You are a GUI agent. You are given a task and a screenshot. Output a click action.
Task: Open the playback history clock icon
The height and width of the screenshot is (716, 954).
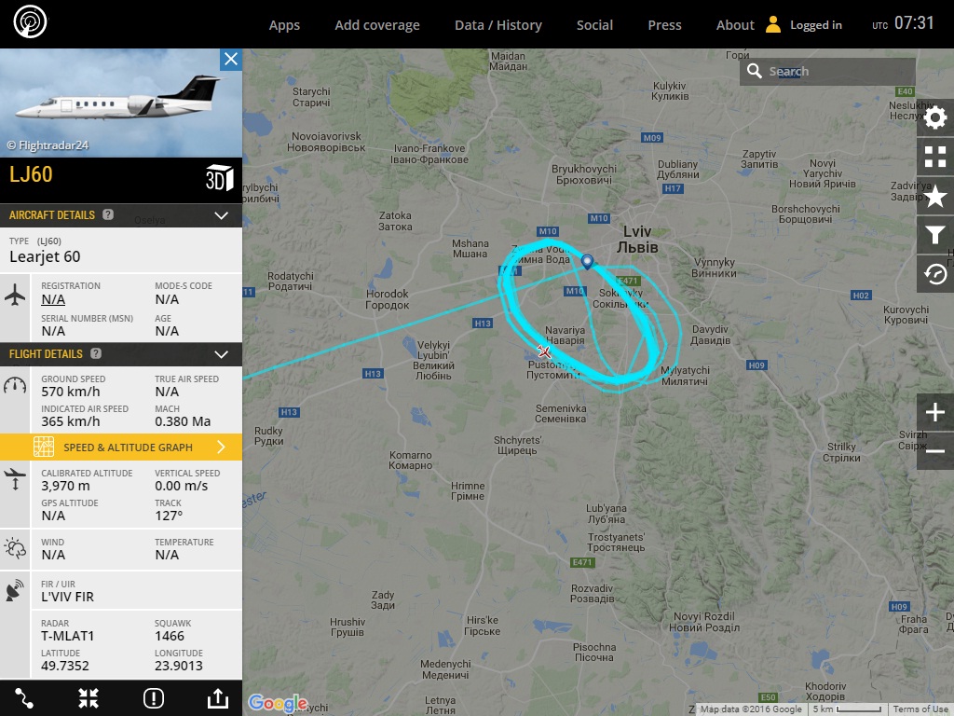pos(935,274)
